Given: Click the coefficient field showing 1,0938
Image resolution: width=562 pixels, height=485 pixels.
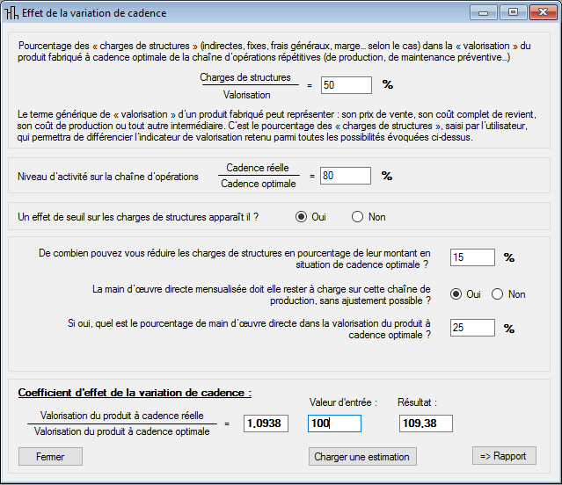Looking at the screenshot, I should (x=266, y=423).
